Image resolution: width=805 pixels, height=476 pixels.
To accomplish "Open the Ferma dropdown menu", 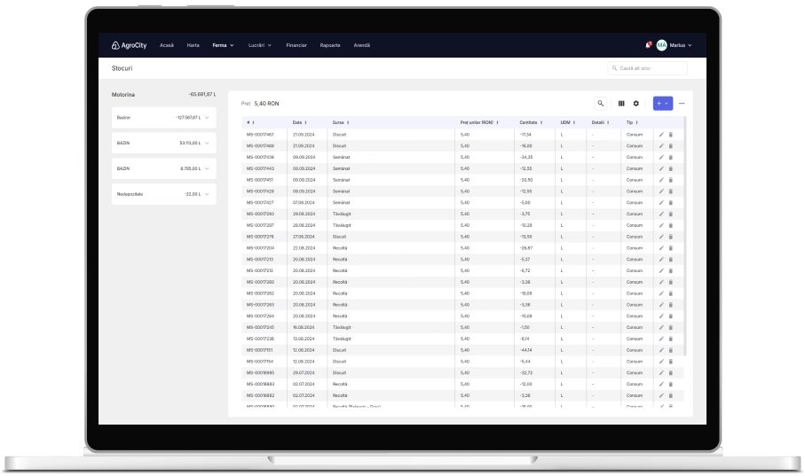I will [223, 45].
